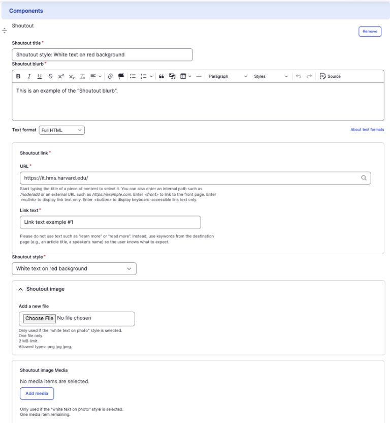Open the Styles dropdown
This screenshot has height=423, width=390.
(271, 76)
